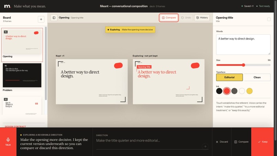Viewport: 277px width, 156px height.
Task: Select frame 03 'Say it. Shape it.' thumbnail
Action: coord(22,106)
